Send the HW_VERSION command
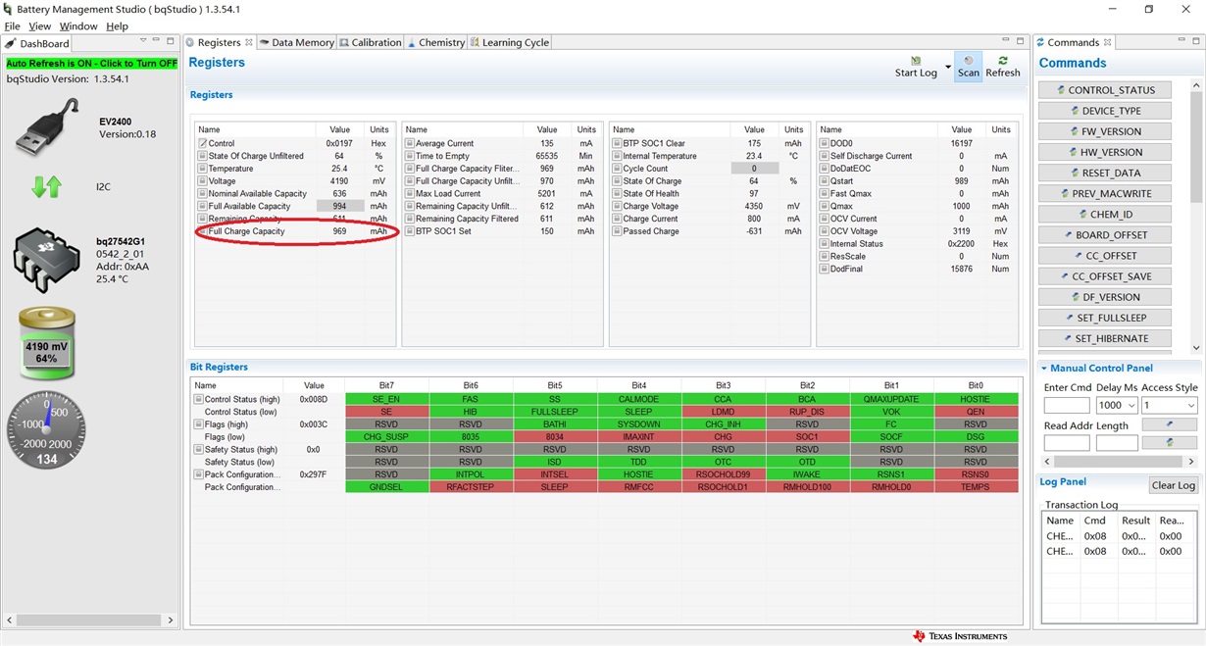1206x646 pixels. tap(1105, 152)
